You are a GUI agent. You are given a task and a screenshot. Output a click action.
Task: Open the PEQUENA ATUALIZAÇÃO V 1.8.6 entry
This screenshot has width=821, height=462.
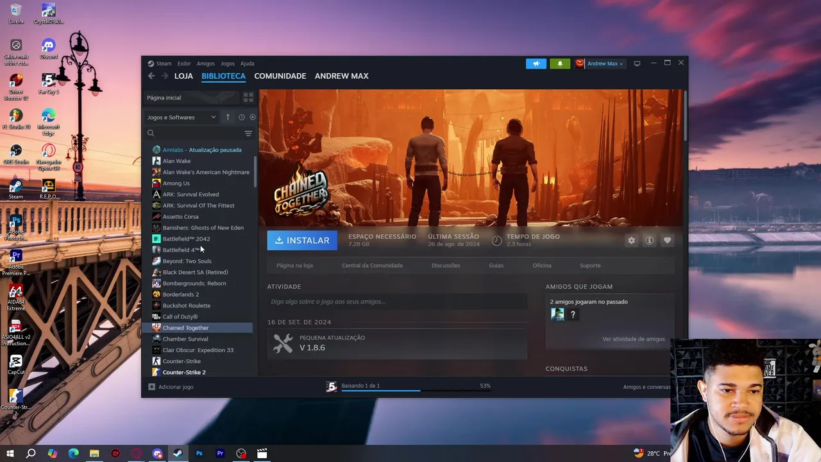point(397,343)
